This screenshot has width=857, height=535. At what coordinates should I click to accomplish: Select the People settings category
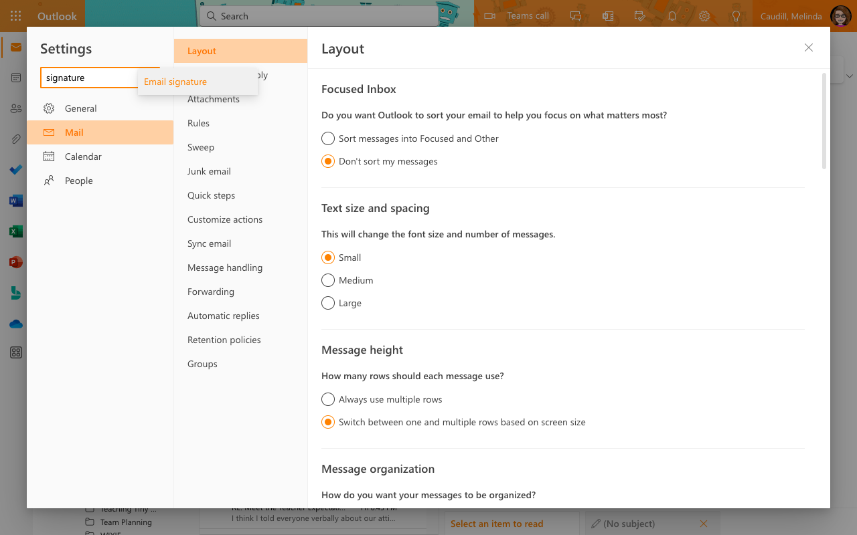(x=100, y=181)
